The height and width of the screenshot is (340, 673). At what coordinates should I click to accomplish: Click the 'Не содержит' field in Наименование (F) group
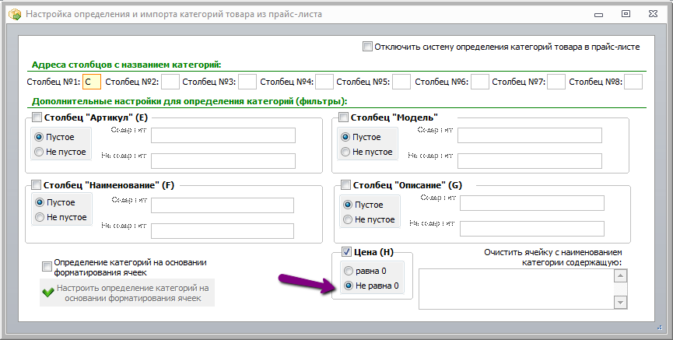point(223,230)
